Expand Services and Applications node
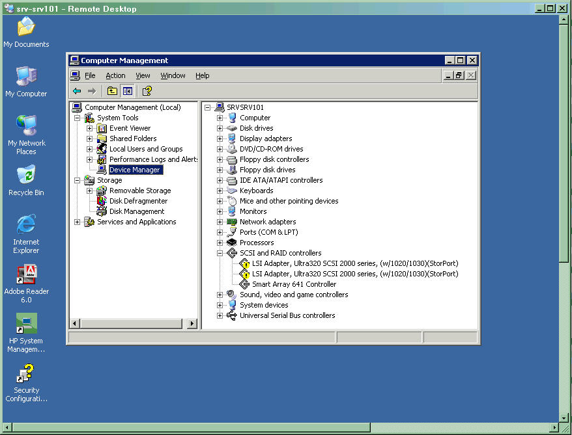 [78, 222]
